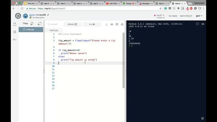The image size is (217, 122).
Task: Open the my repls link
Action: [173, 16]
